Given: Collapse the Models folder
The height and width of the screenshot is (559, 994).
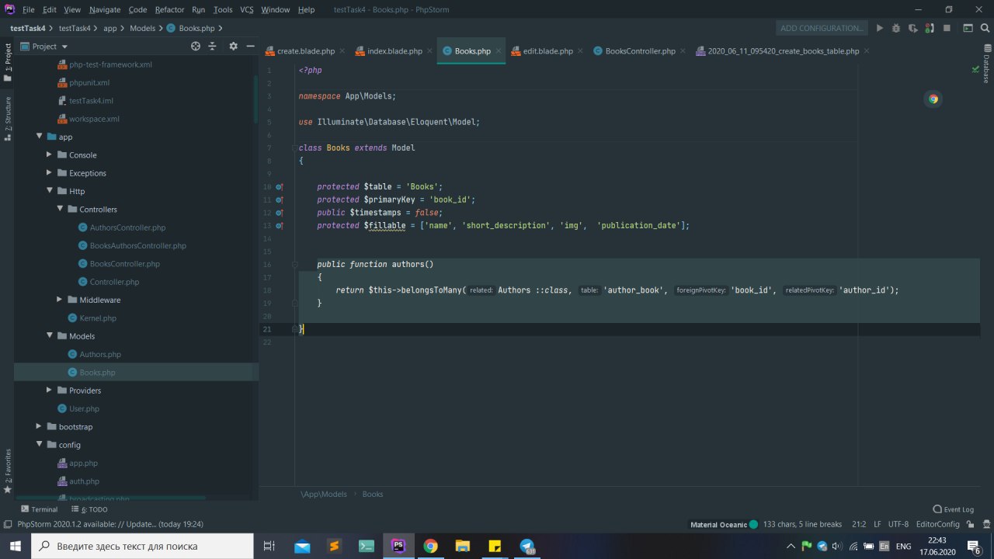Looking at the screenshot, I should click(50, 336).
